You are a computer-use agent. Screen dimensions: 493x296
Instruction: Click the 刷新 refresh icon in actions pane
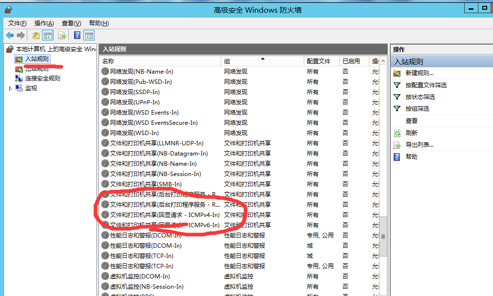pyautogui.click(x=397, y=133)
